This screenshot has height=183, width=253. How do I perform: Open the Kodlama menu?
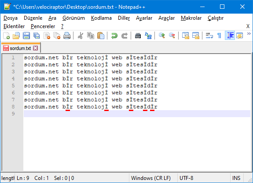pyautogui.click(x=101, y=18)
